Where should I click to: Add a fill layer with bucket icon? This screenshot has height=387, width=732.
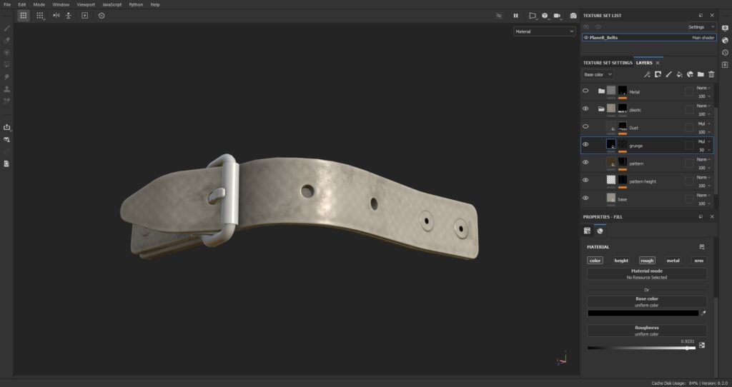pos(679,74)
